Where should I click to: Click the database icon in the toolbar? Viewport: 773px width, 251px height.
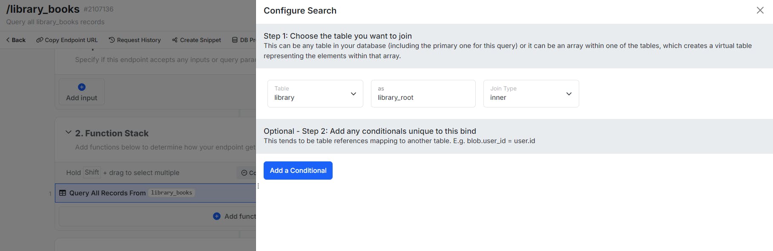[235, 40]
